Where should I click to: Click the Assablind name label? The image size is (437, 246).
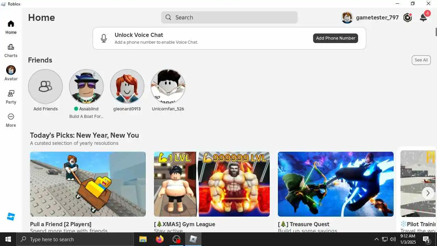click(89, 109)
